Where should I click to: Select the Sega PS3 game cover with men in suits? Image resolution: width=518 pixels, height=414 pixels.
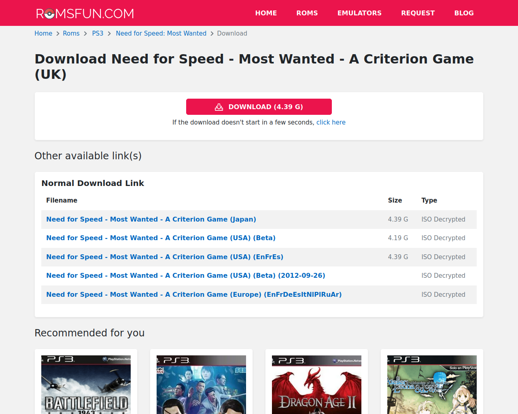pos(201,384)
